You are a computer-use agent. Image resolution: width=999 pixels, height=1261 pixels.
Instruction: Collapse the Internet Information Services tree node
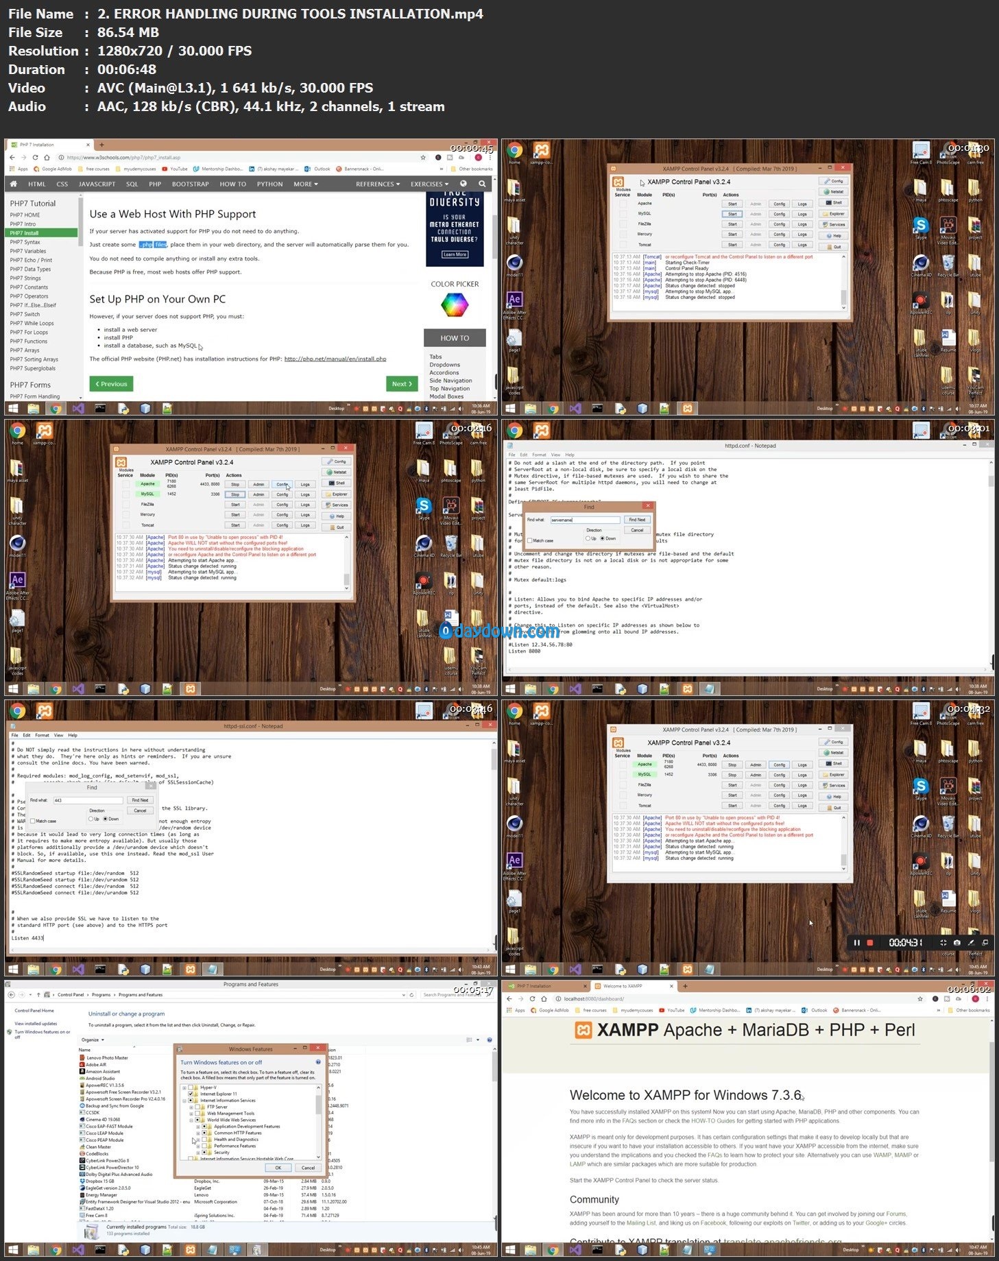click(184, 1101)
